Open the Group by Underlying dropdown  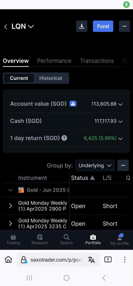click(95, 165)
